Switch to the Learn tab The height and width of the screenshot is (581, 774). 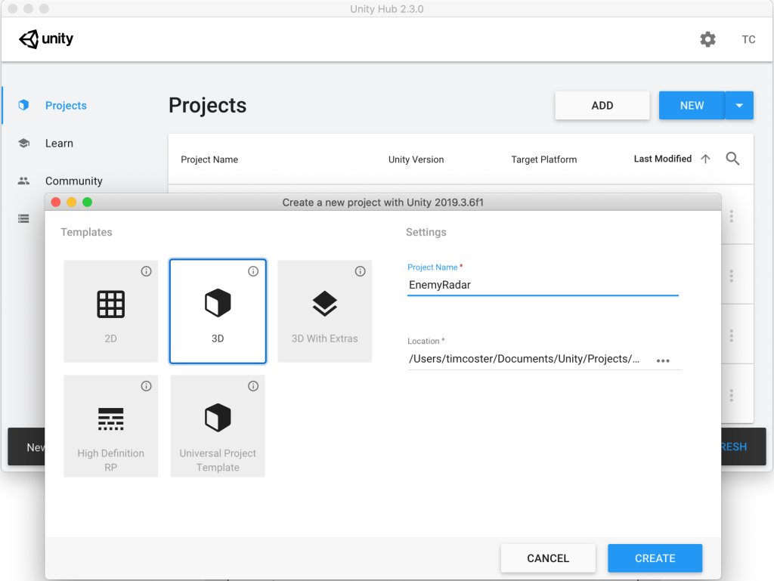tap(59, 143)
